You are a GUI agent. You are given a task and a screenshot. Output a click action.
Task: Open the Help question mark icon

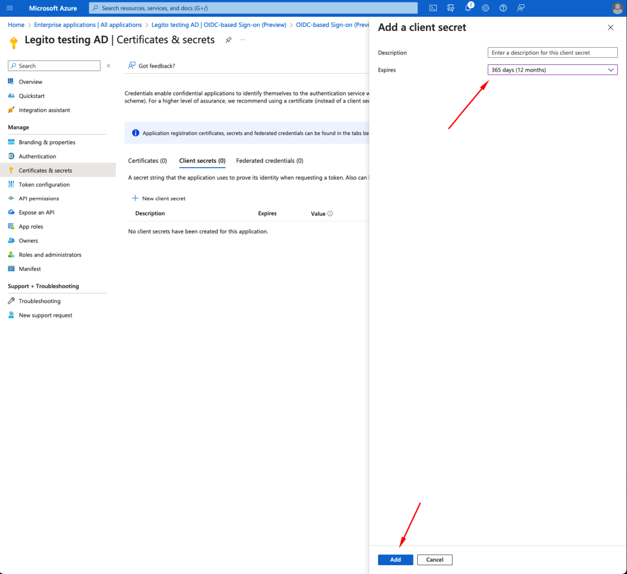[503, 8]
